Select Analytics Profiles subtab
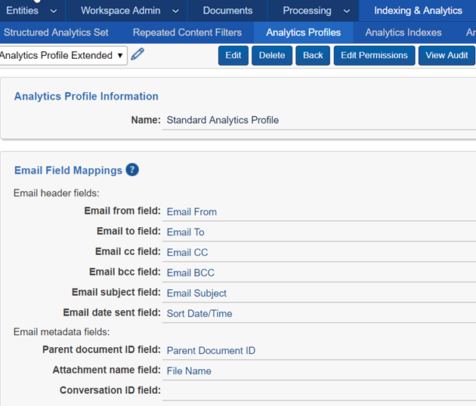 [303, 32]
